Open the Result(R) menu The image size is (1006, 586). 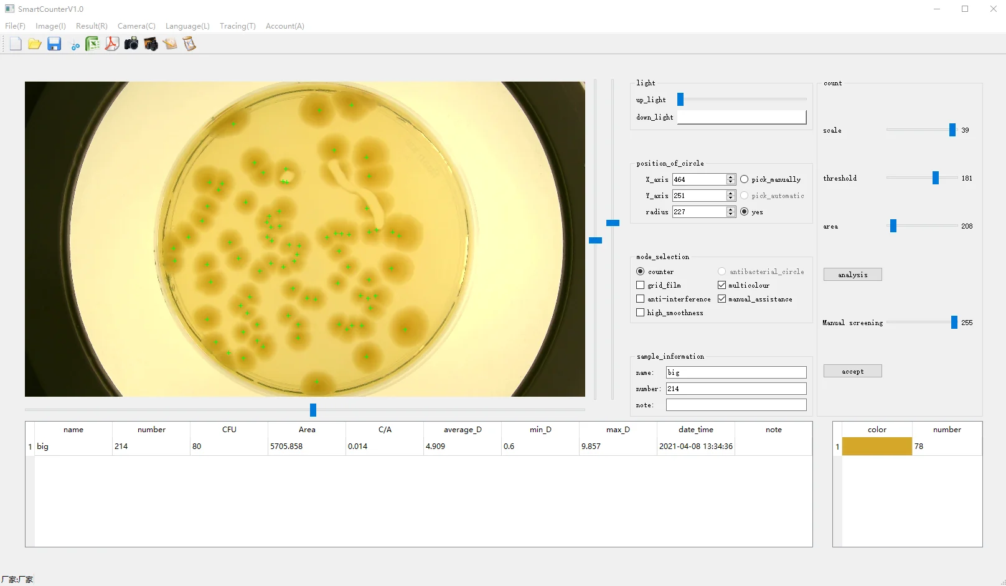pyautogui.click(x=92, y=26)
